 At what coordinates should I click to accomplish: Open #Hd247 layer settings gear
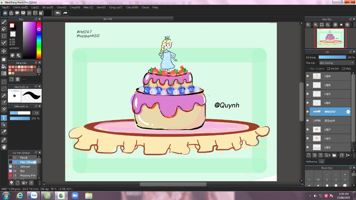click(x=348, y=111)
